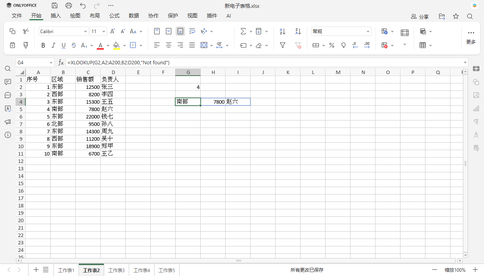Toggle italic formatting
This screenshot has width=484, height=276.
53,45
